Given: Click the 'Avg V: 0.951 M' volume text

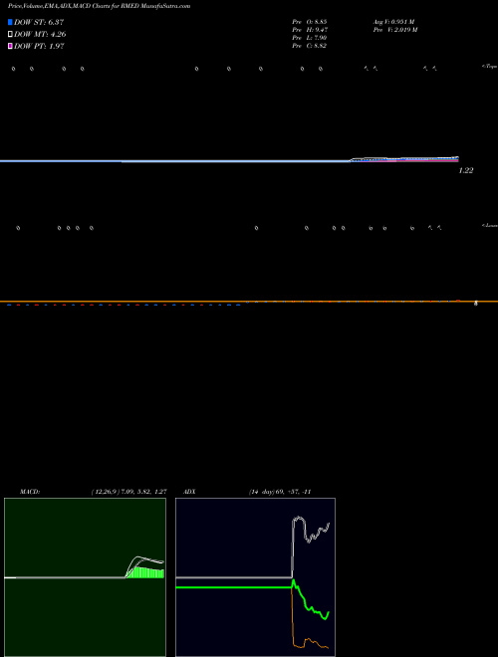Looking at the screenshot, I should pos(394,22).
